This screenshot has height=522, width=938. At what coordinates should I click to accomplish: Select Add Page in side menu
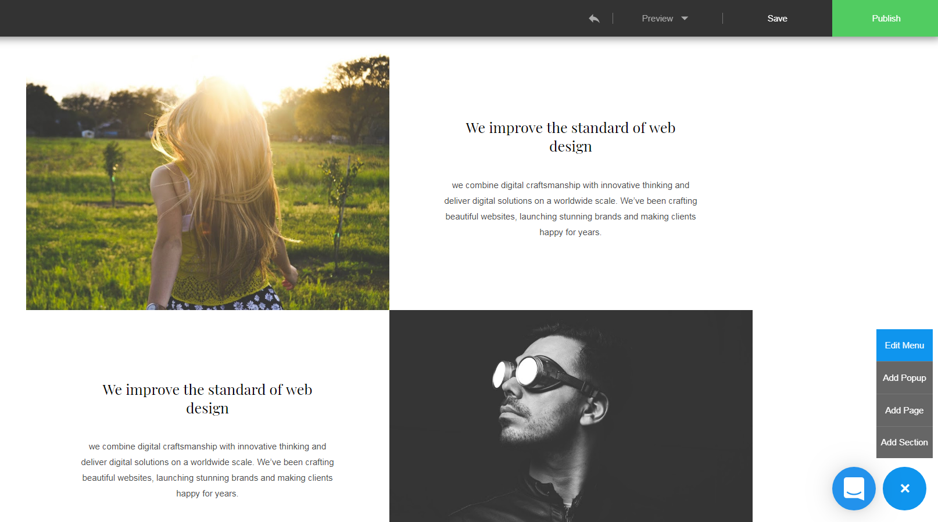[x=904, y=410]
